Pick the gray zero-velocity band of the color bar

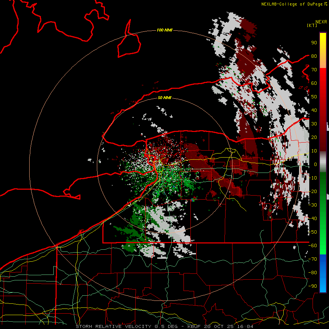coord(323,162)
